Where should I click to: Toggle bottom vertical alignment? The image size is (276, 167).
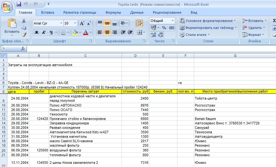pos(114,23)
